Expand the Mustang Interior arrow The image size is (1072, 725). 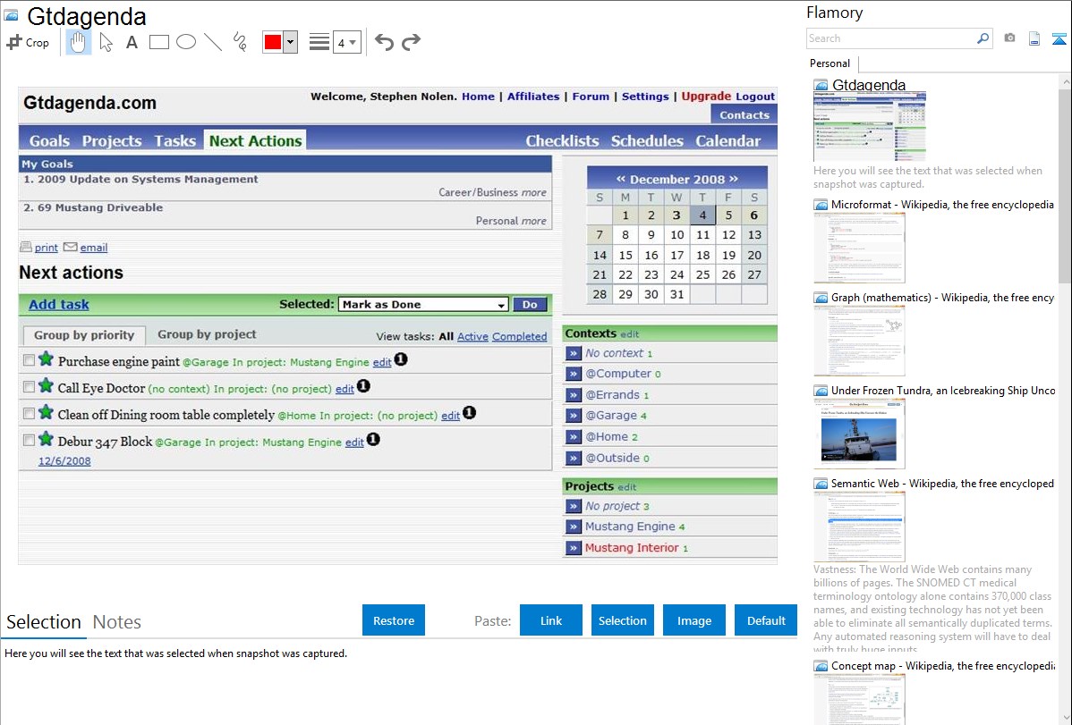tap(573, 548)
